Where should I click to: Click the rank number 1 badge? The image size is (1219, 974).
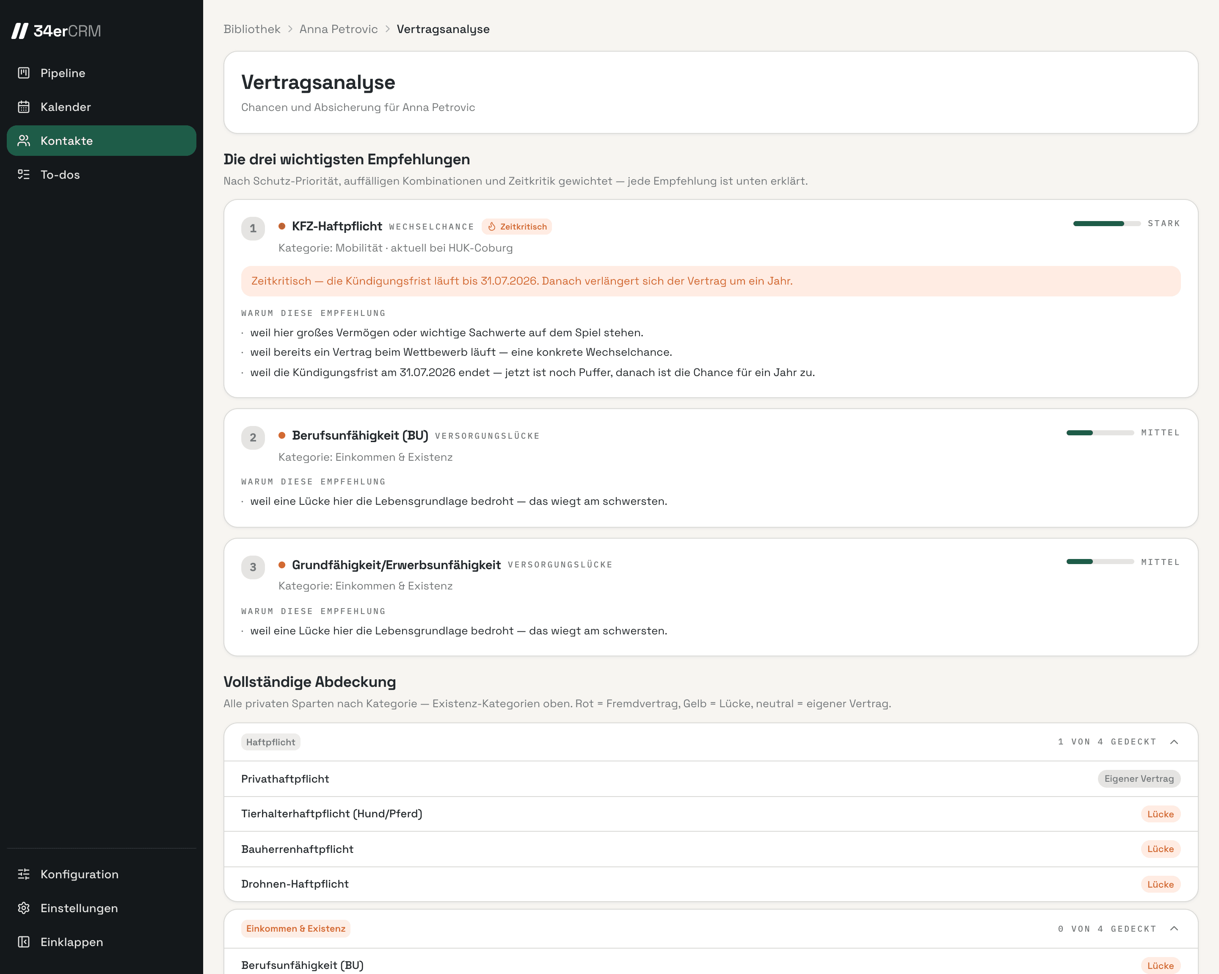(x=253, y=229)
